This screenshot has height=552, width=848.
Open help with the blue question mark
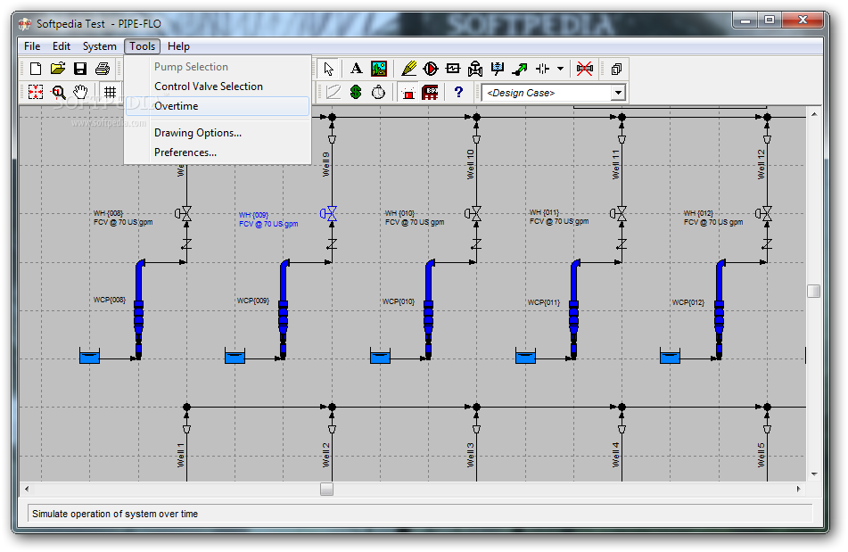[458, 92]
